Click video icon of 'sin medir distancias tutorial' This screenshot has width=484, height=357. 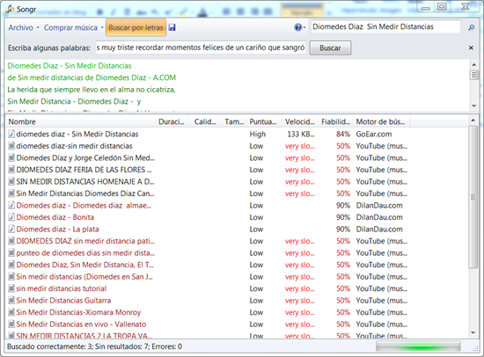click(11, 288)
